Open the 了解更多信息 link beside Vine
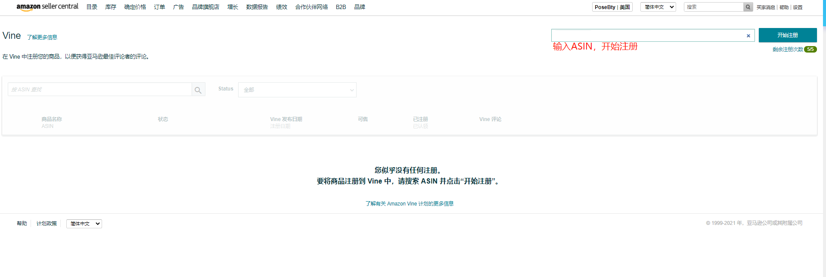The height and width of the screenshot is (277, 826). click(42, 37)
